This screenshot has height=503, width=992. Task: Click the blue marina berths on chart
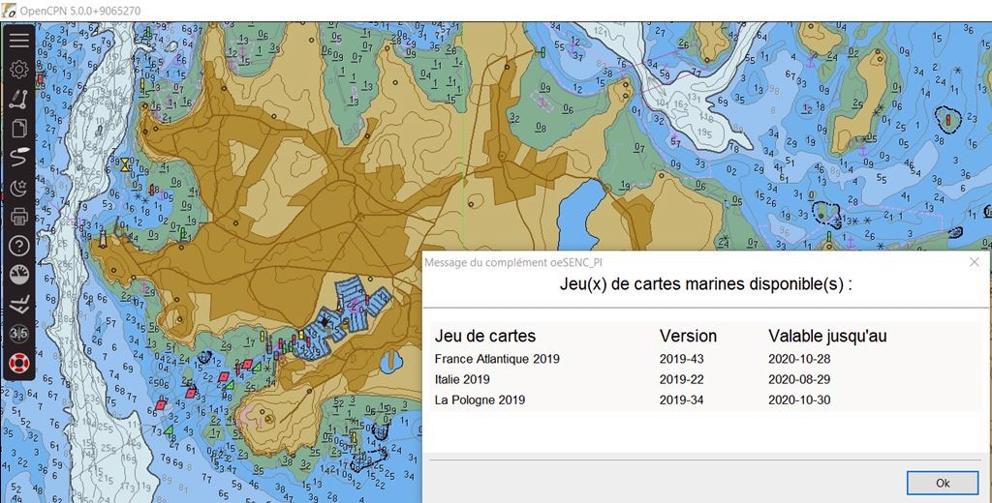point(347,319)
